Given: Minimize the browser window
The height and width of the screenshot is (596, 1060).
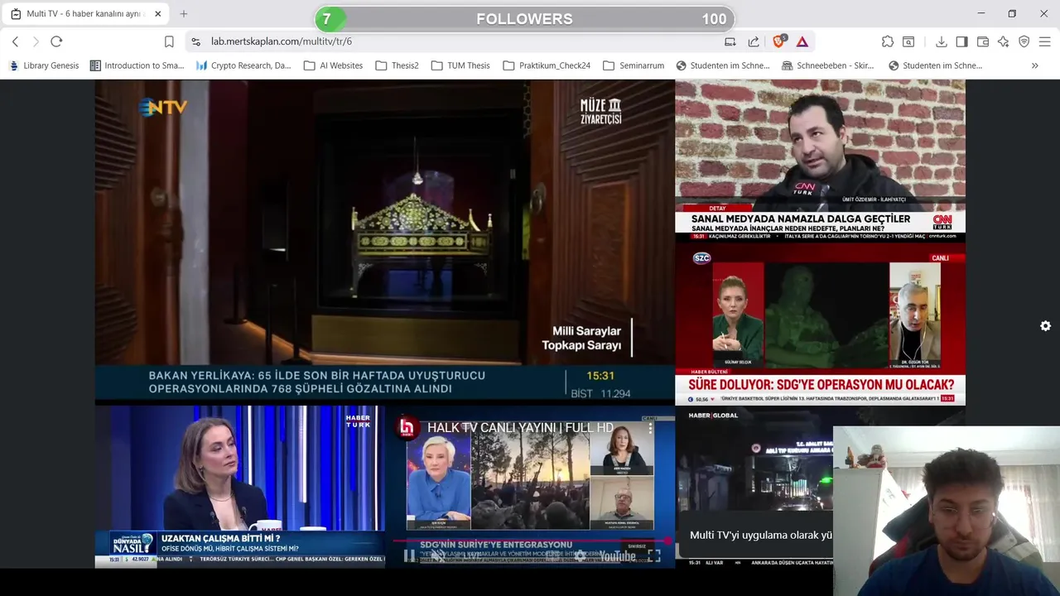Looking at the screenshot, I should 980,14.
